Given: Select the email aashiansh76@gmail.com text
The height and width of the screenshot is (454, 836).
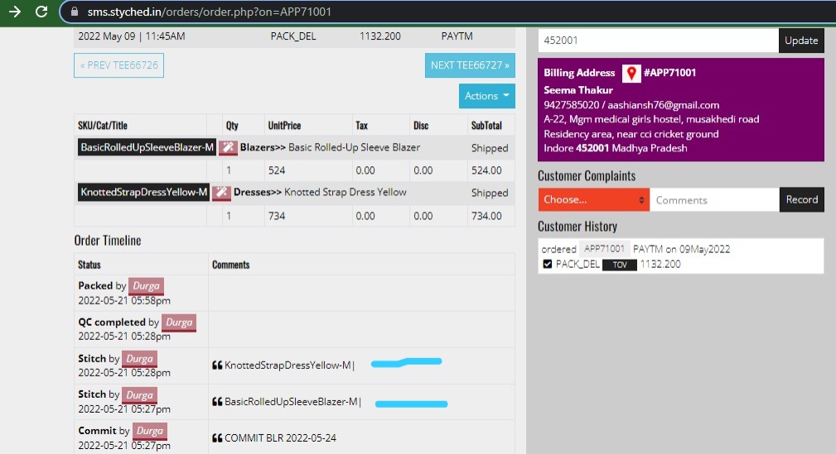Looking at the screenshot, I should click(664, 105).
